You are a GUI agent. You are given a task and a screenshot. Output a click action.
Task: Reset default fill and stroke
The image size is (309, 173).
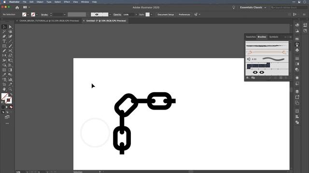pos(2,102)
